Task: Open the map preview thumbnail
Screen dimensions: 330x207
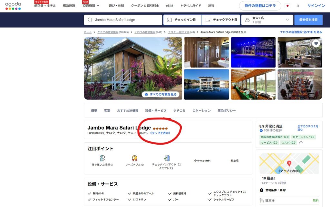Action: click(289, 164)
